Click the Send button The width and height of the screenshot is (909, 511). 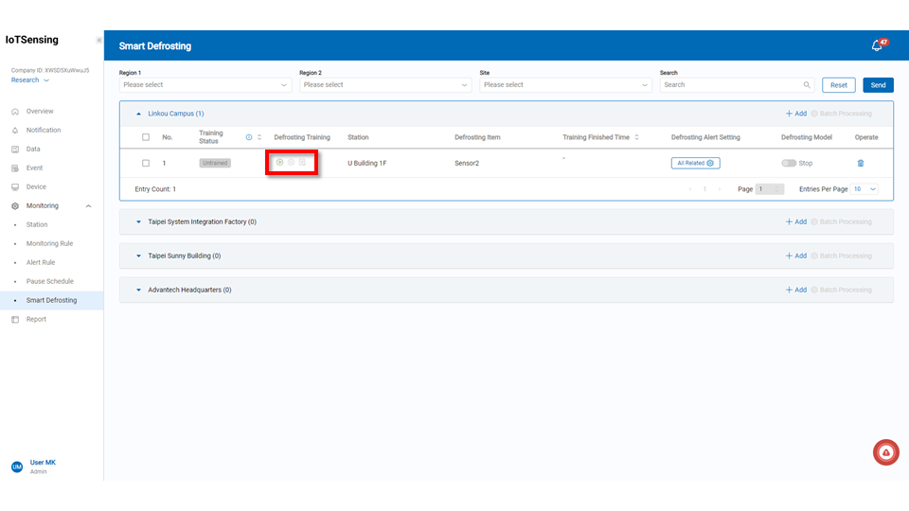click(878, 85)
